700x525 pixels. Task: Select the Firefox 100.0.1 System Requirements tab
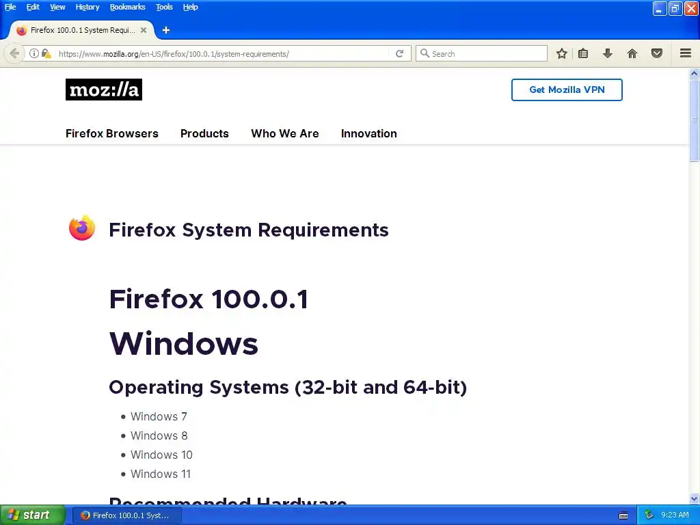click(x=82, y=30)
